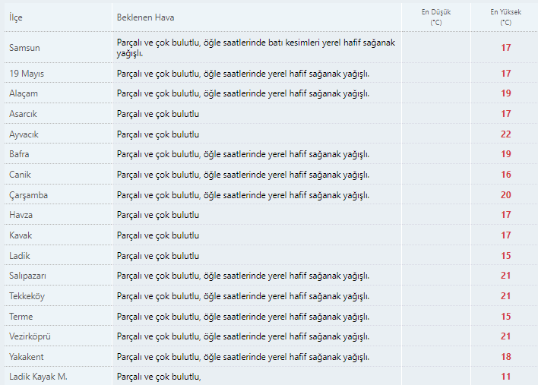This screenshot has height=385, width=538.
Task: Select the Yakakent district name
Action: point(27,357)
